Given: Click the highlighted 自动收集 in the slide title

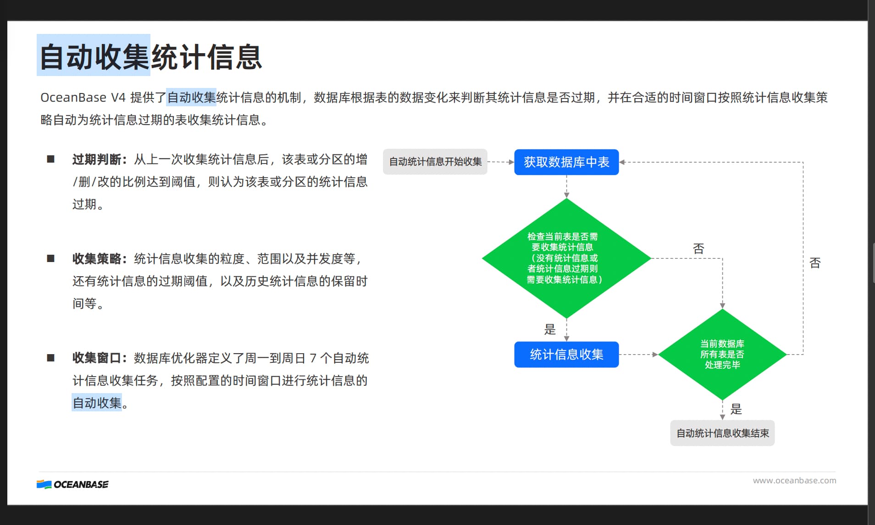Looking at the screenshot, I should click(x=94, y=56).
